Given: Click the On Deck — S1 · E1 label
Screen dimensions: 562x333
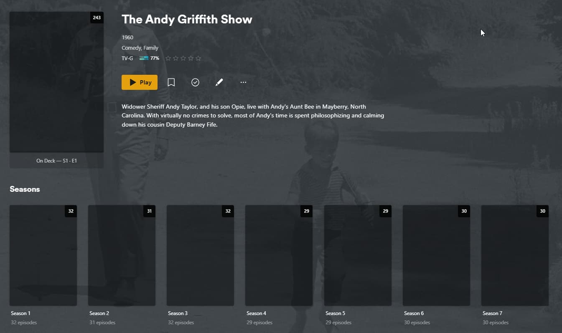Looking at the screenshot, I should [x=56, y=161].
